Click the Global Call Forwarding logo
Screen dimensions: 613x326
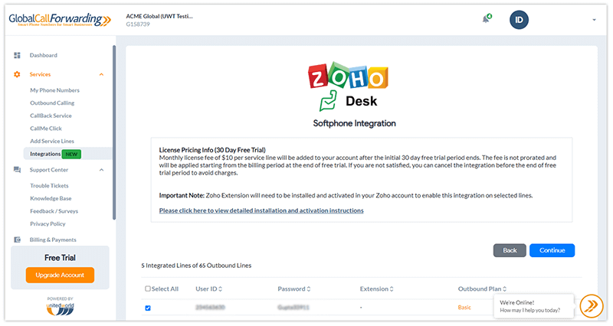coord(60,20)
